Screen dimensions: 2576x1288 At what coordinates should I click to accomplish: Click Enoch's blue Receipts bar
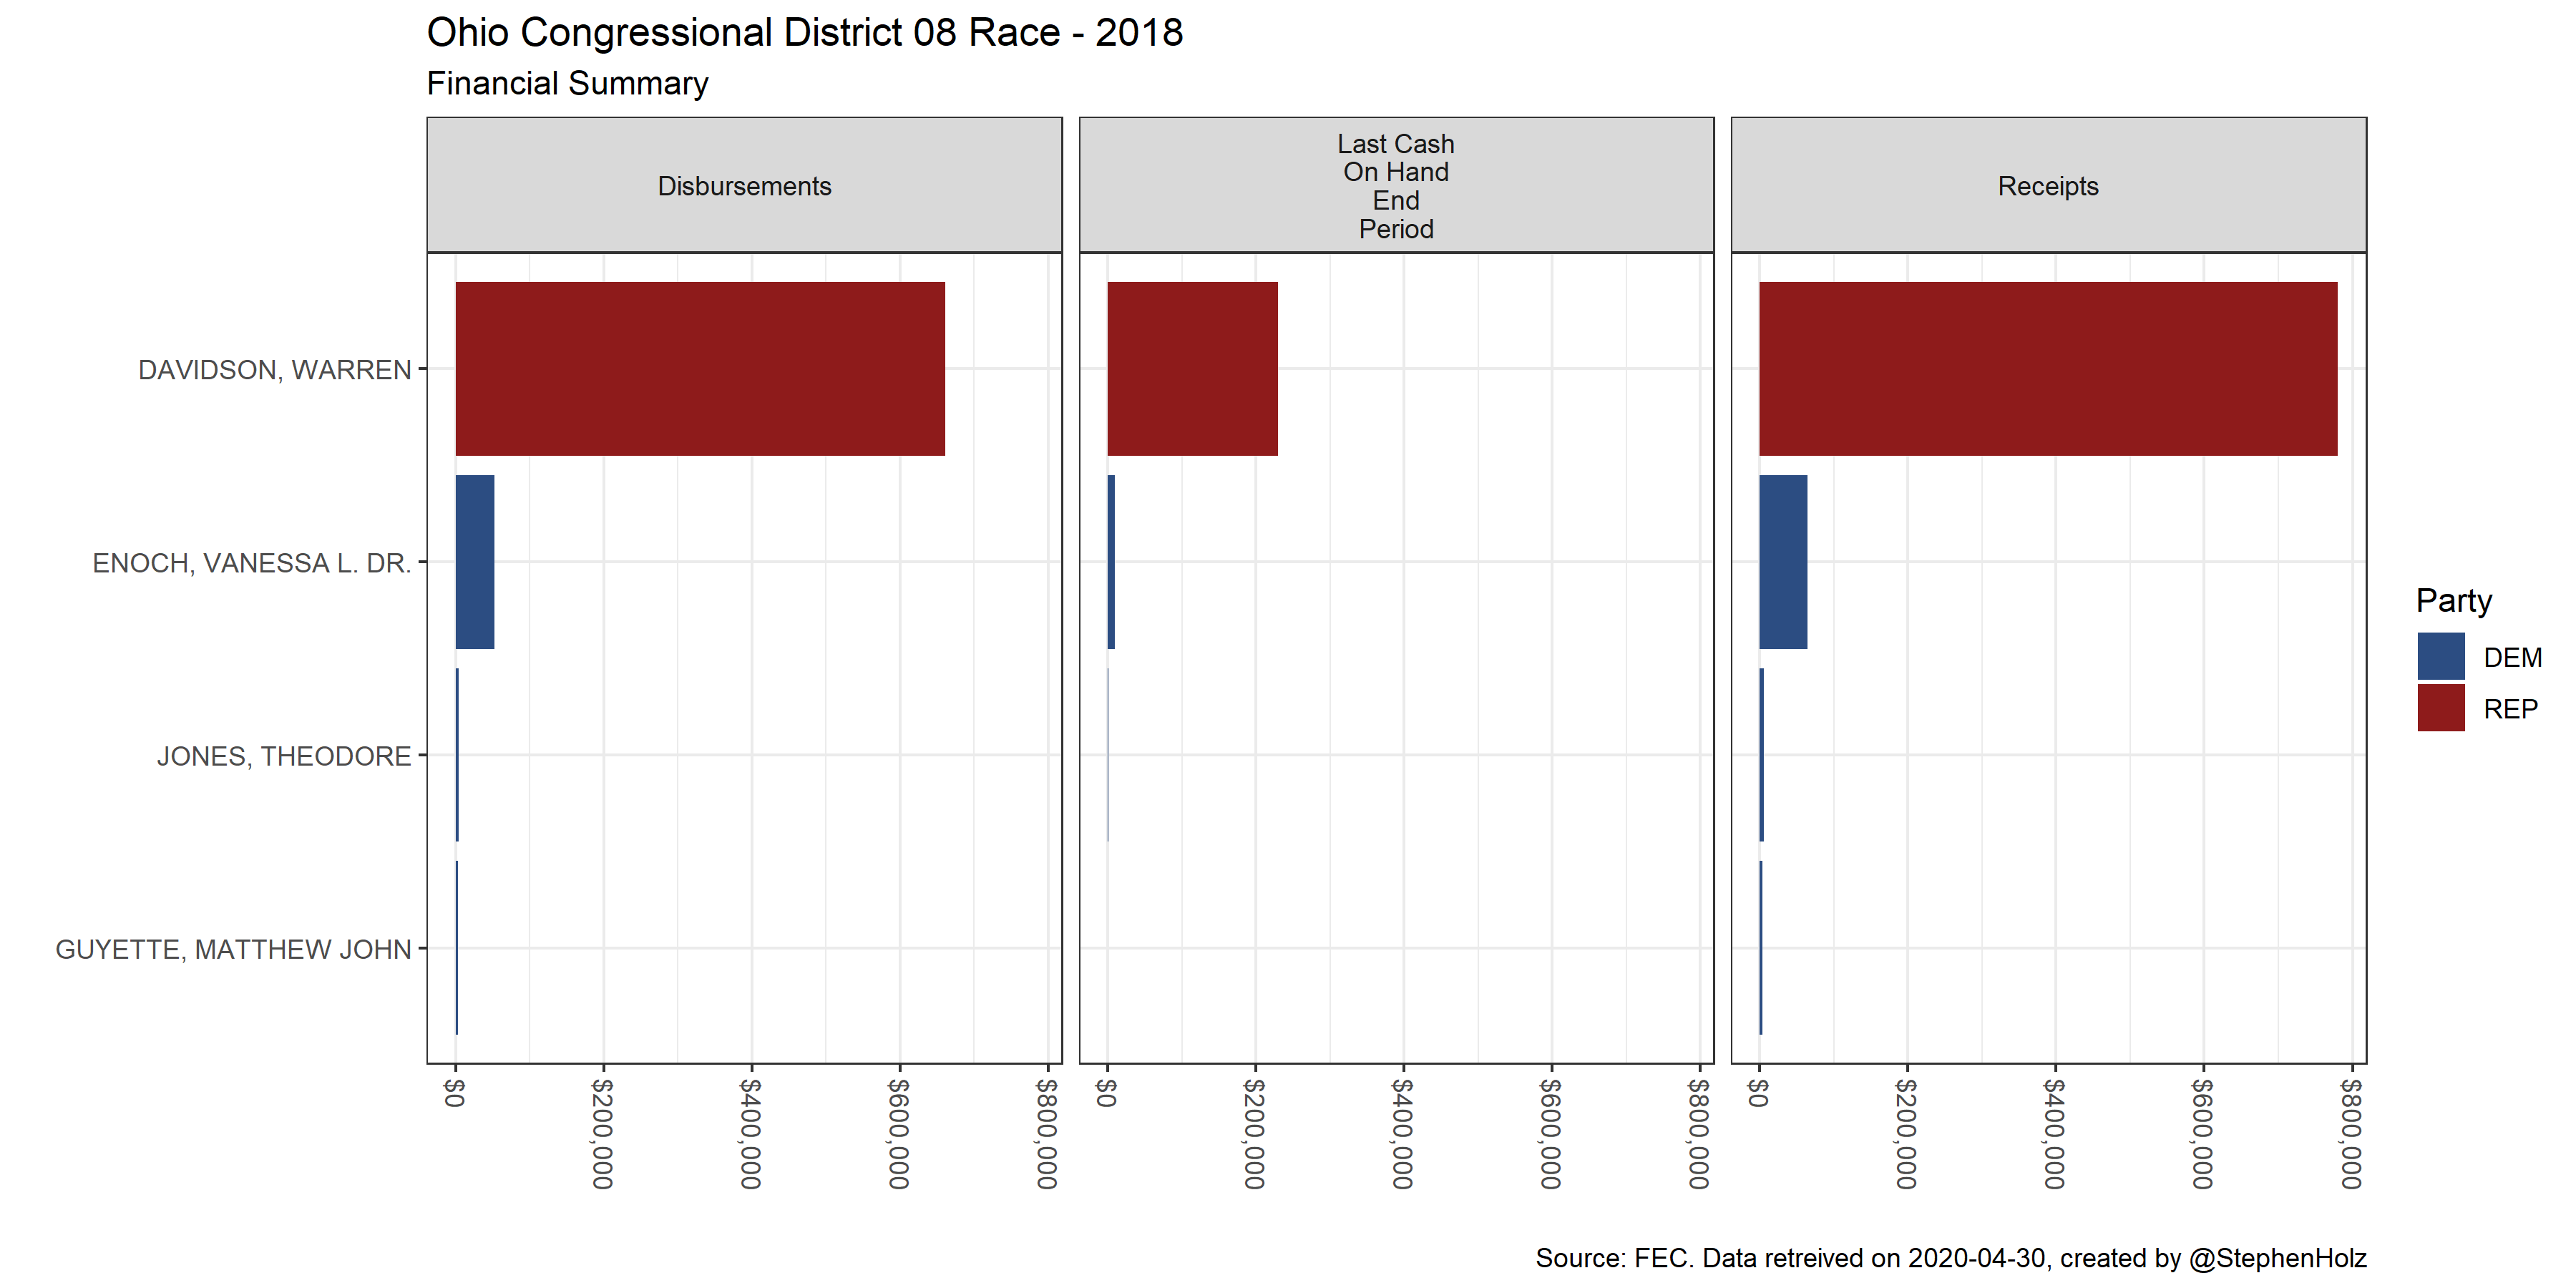pos(1783,562)
